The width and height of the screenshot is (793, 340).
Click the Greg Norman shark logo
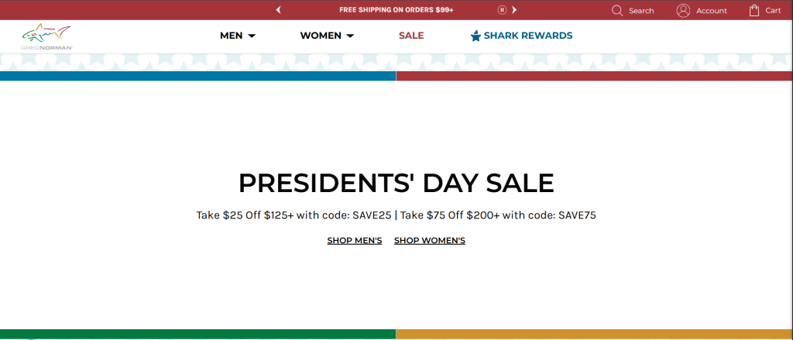[x=47, y=36]
